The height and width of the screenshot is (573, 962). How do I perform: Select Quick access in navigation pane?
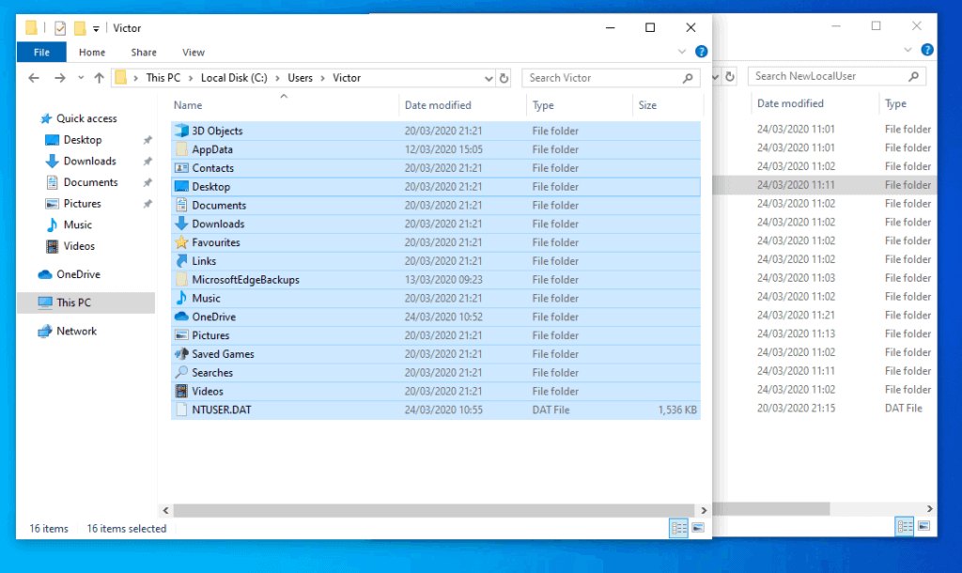click(x=86, y=118)
